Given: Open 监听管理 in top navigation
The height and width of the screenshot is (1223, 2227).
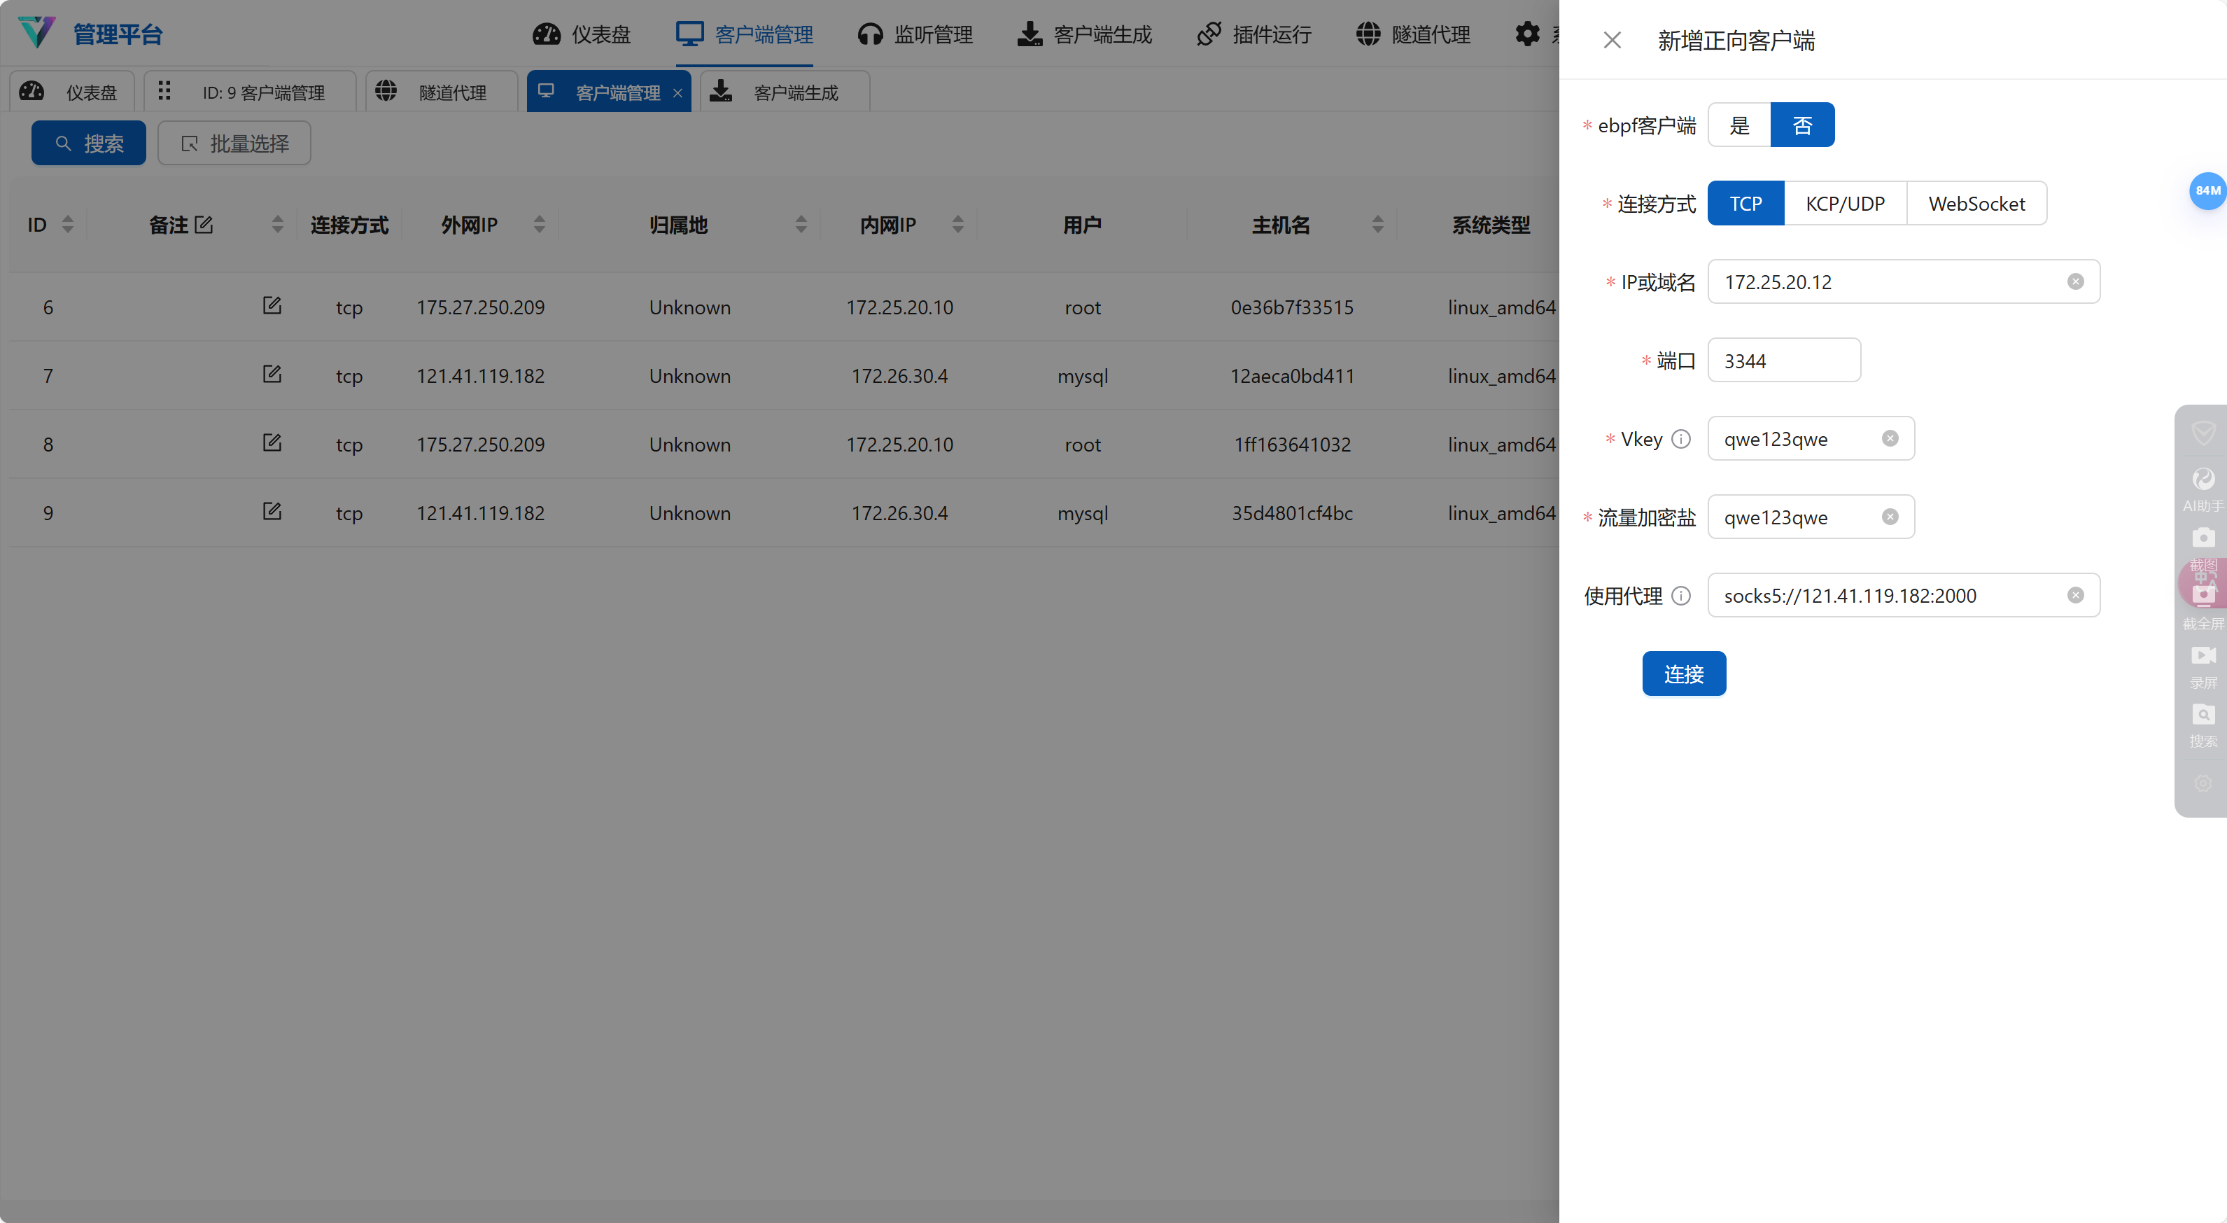Looking at the screenshot, I should 915,34.
